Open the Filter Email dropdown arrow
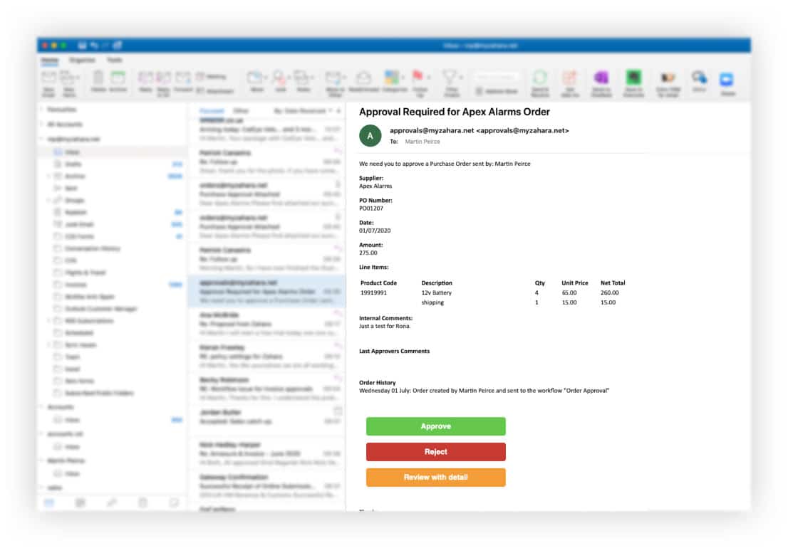 tap(461, 78)
